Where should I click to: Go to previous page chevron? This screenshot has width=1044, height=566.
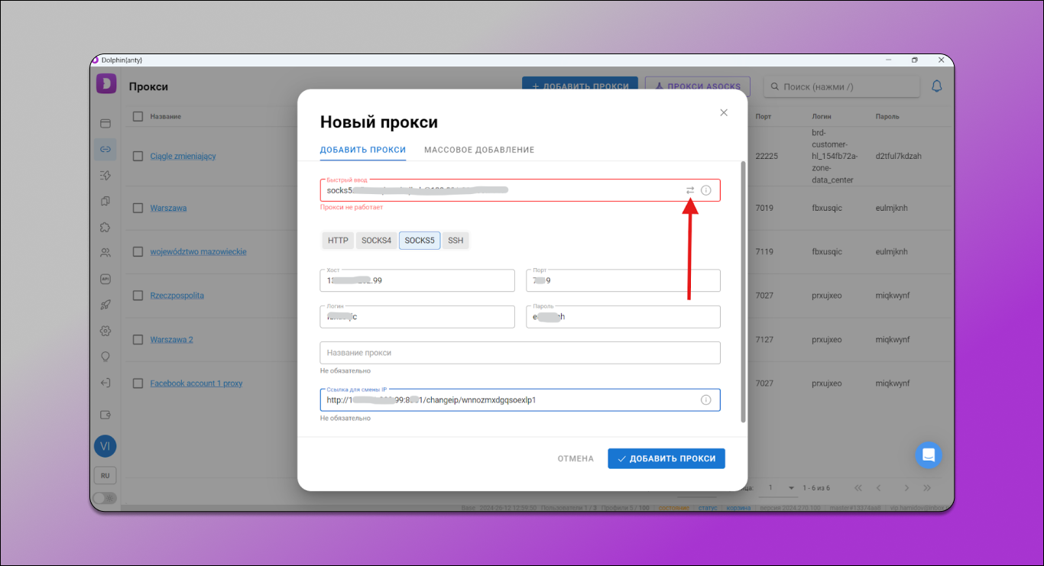point(879,487)
